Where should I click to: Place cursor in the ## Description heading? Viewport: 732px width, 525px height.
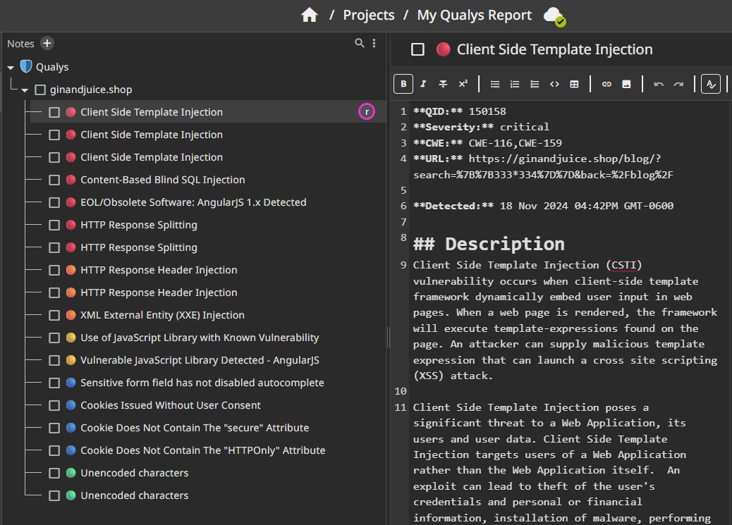pos(489,244)
